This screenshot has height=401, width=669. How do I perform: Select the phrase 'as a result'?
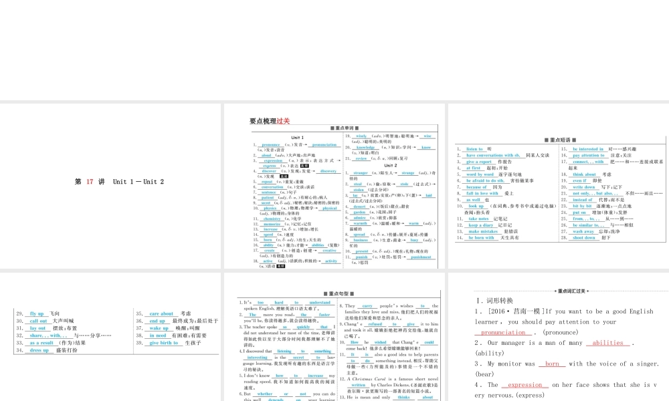click(x=41, y=343)
